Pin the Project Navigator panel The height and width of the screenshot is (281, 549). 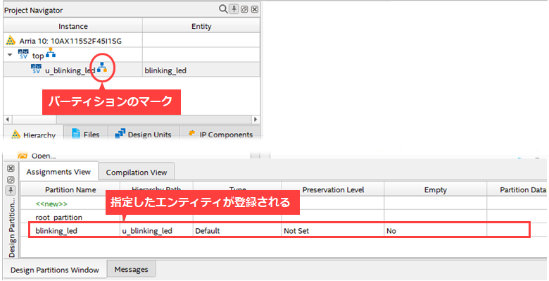point(234,9)
